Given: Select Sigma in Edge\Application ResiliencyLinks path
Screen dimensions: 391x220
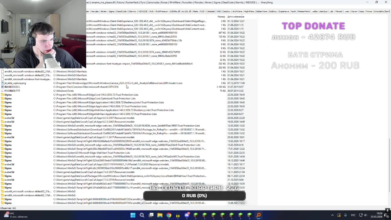Looking at the screenshot, I should [x=8, y=102].
